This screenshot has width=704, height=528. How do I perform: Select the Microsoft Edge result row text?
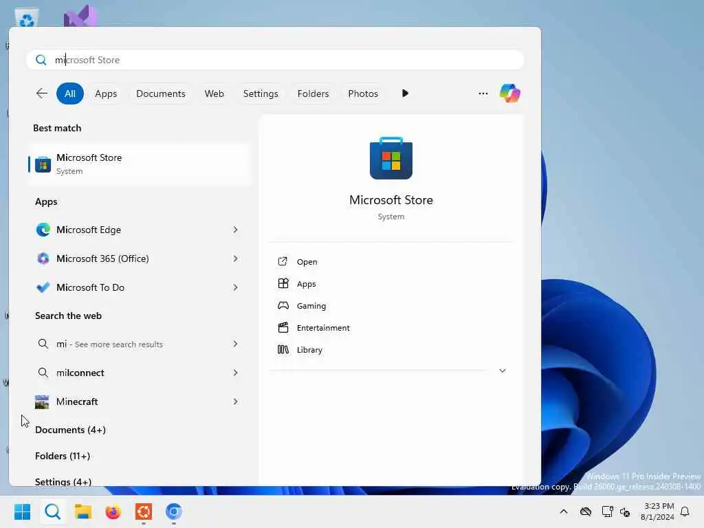89,230
